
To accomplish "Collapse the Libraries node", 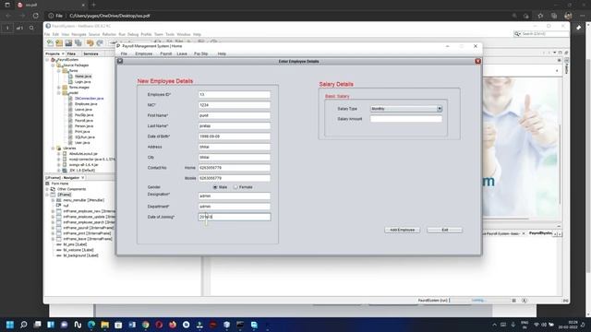I will (x=53, y=148).
